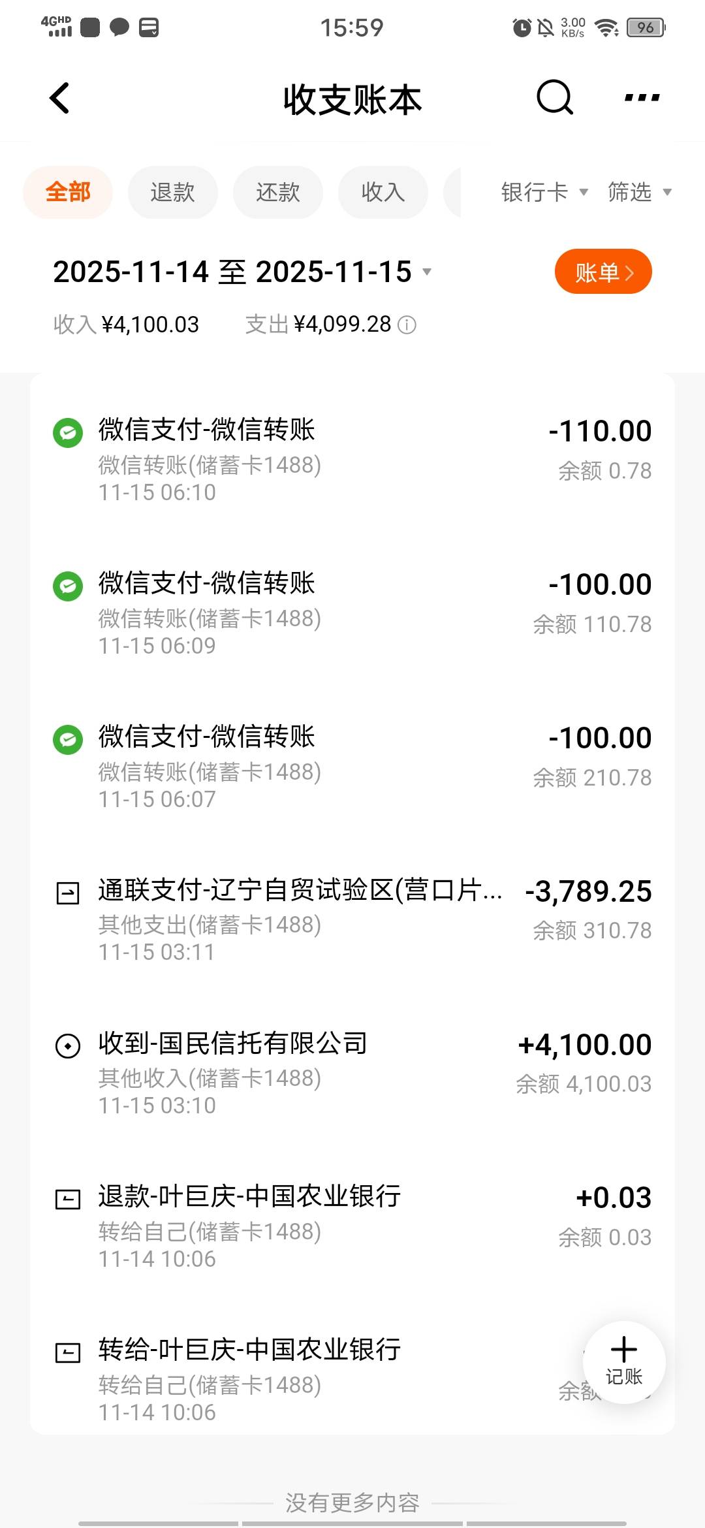
Task: Tap the icon beside 收到-国民信托有限公司
Action: click(x=68, y=1046)
